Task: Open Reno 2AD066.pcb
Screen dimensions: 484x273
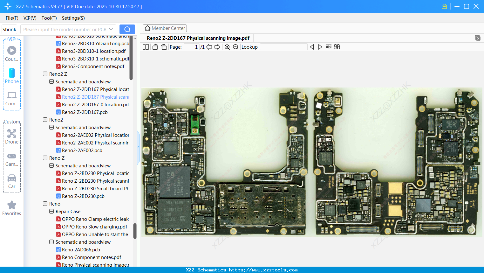Action: pos(78,249)
